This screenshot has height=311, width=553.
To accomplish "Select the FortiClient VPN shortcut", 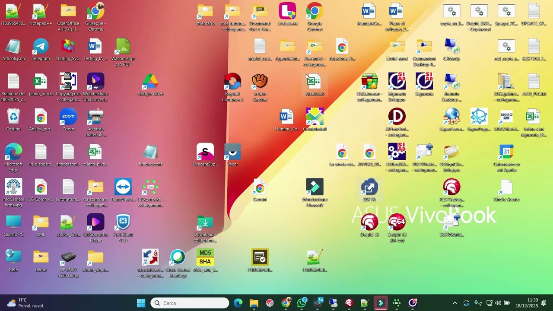I will click(x=123, y=228).
